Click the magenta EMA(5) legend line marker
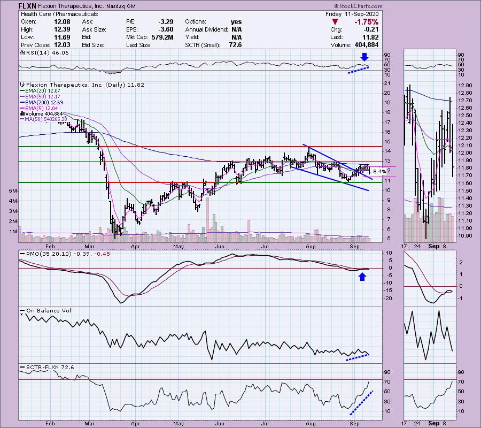 tap(22, 109)
